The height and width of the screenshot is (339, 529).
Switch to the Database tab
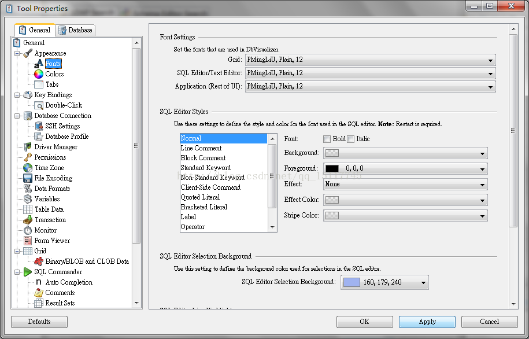coord(75,30)
